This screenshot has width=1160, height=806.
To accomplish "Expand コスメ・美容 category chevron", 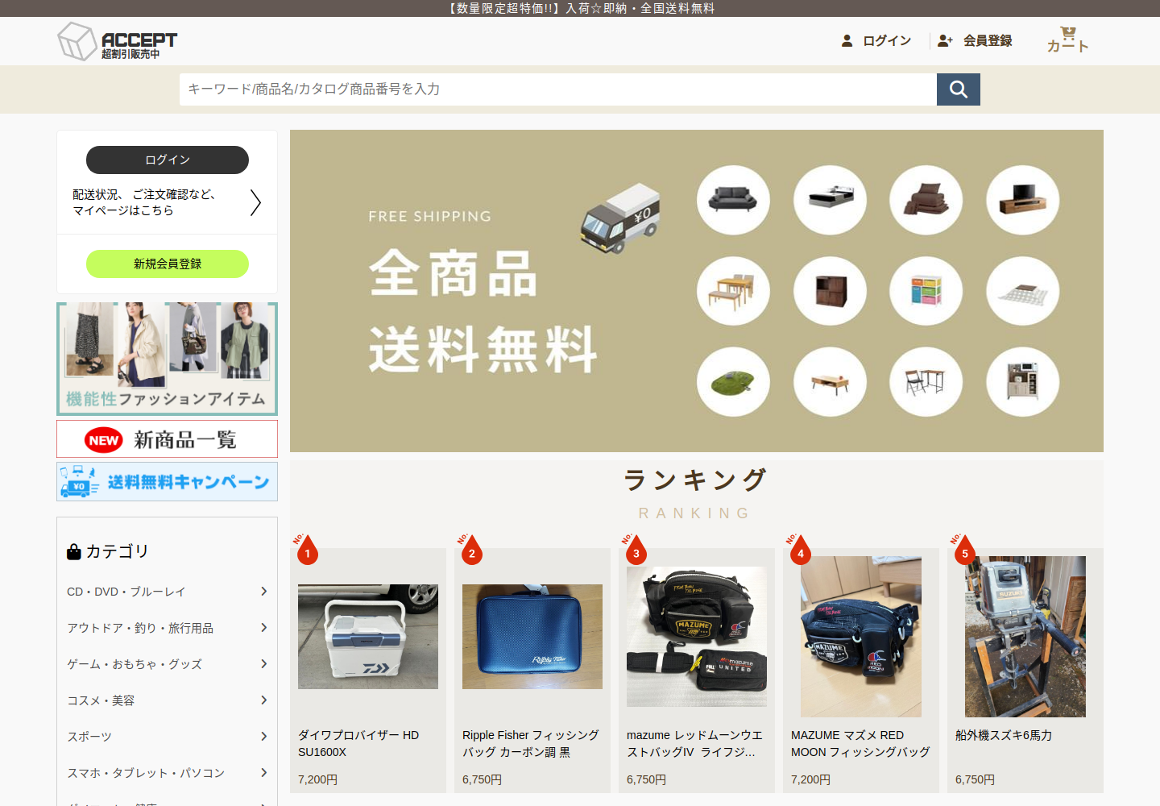I will coord(263,700).
